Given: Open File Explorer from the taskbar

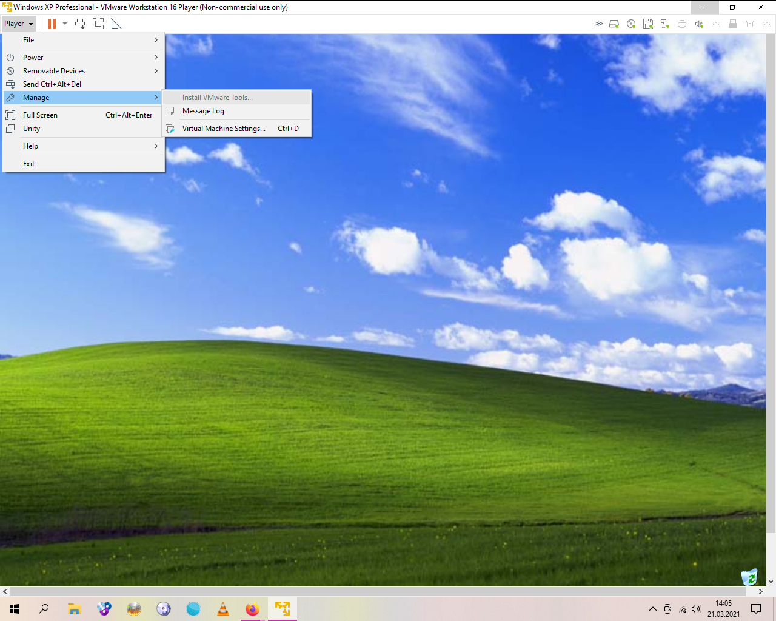Looking at the screenshot, I should (74, 609).
